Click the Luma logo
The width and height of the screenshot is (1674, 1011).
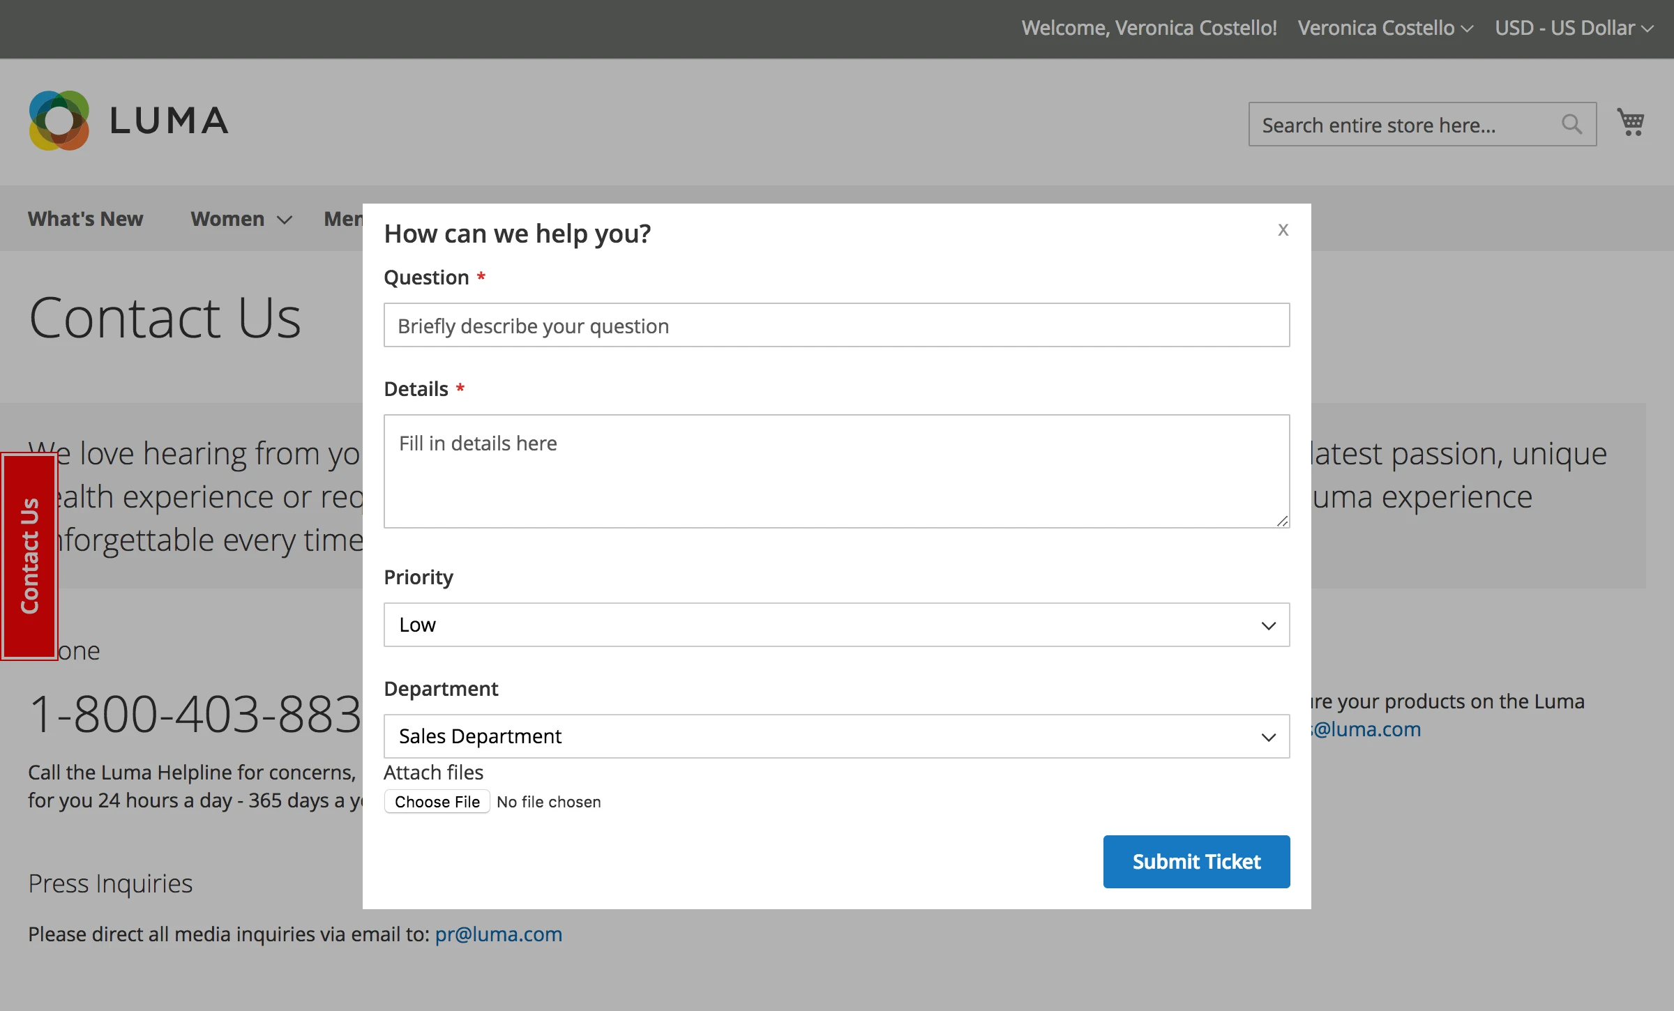tap(129, 121)
